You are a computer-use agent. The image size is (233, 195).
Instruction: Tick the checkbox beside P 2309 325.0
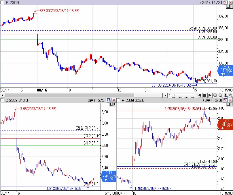point(118,100)
